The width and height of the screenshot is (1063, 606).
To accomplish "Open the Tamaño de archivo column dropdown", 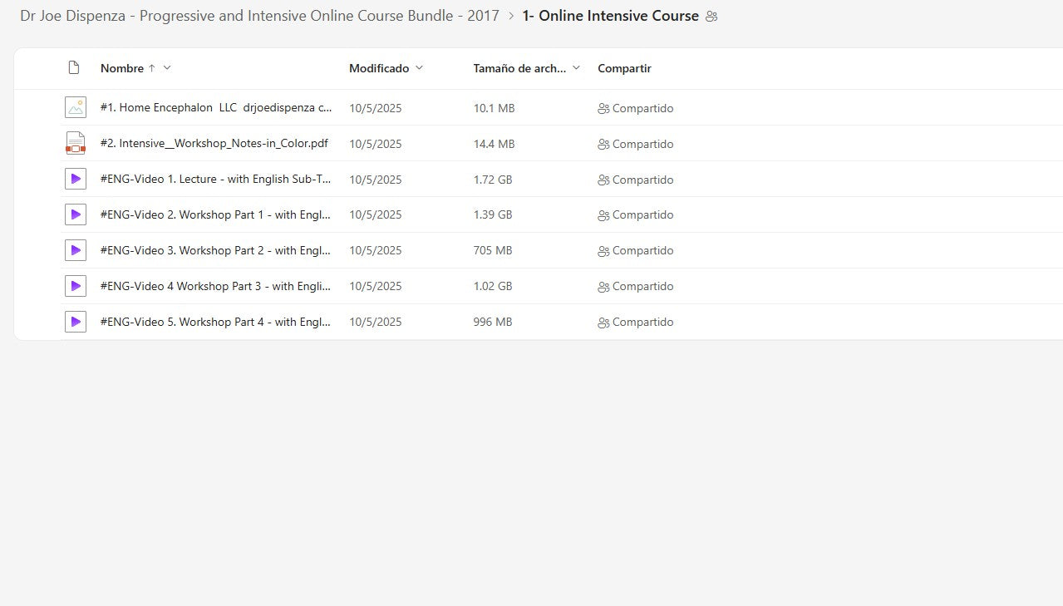I will (576, 68).
